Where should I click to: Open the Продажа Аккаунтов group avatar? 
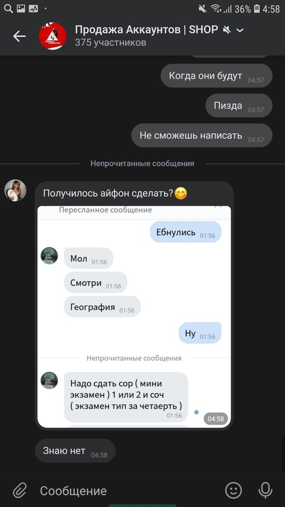(x=53, y=36)
